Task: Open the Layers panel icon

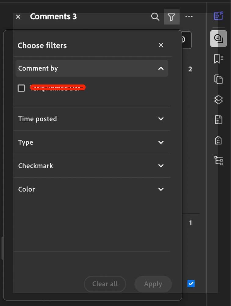Action: click(218, 100)
